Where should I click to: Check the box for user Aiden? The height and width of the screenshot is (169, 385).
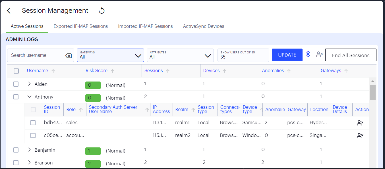coord(16,84)
